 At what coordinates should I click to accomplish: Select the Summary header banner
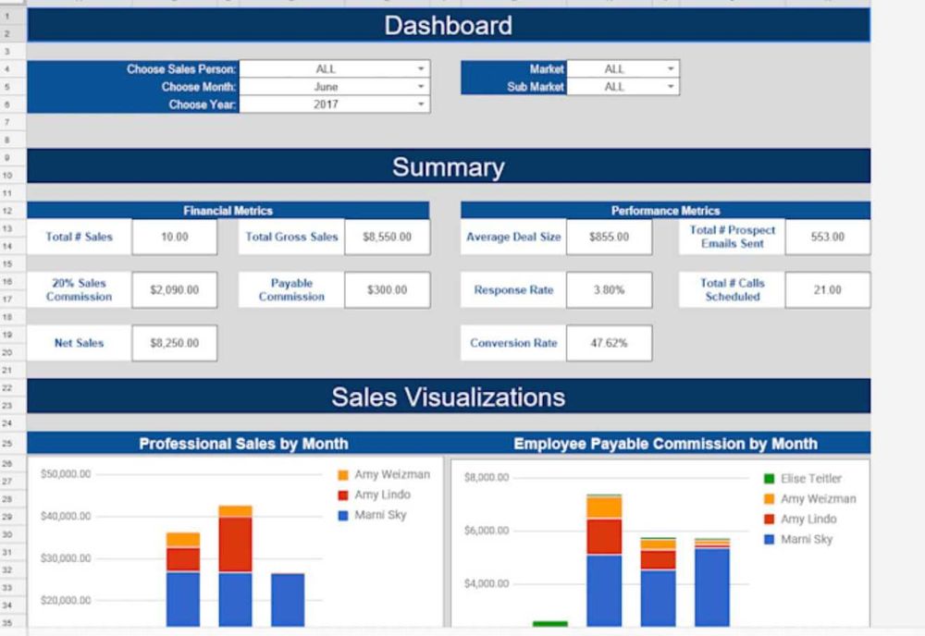pos(449,166)
